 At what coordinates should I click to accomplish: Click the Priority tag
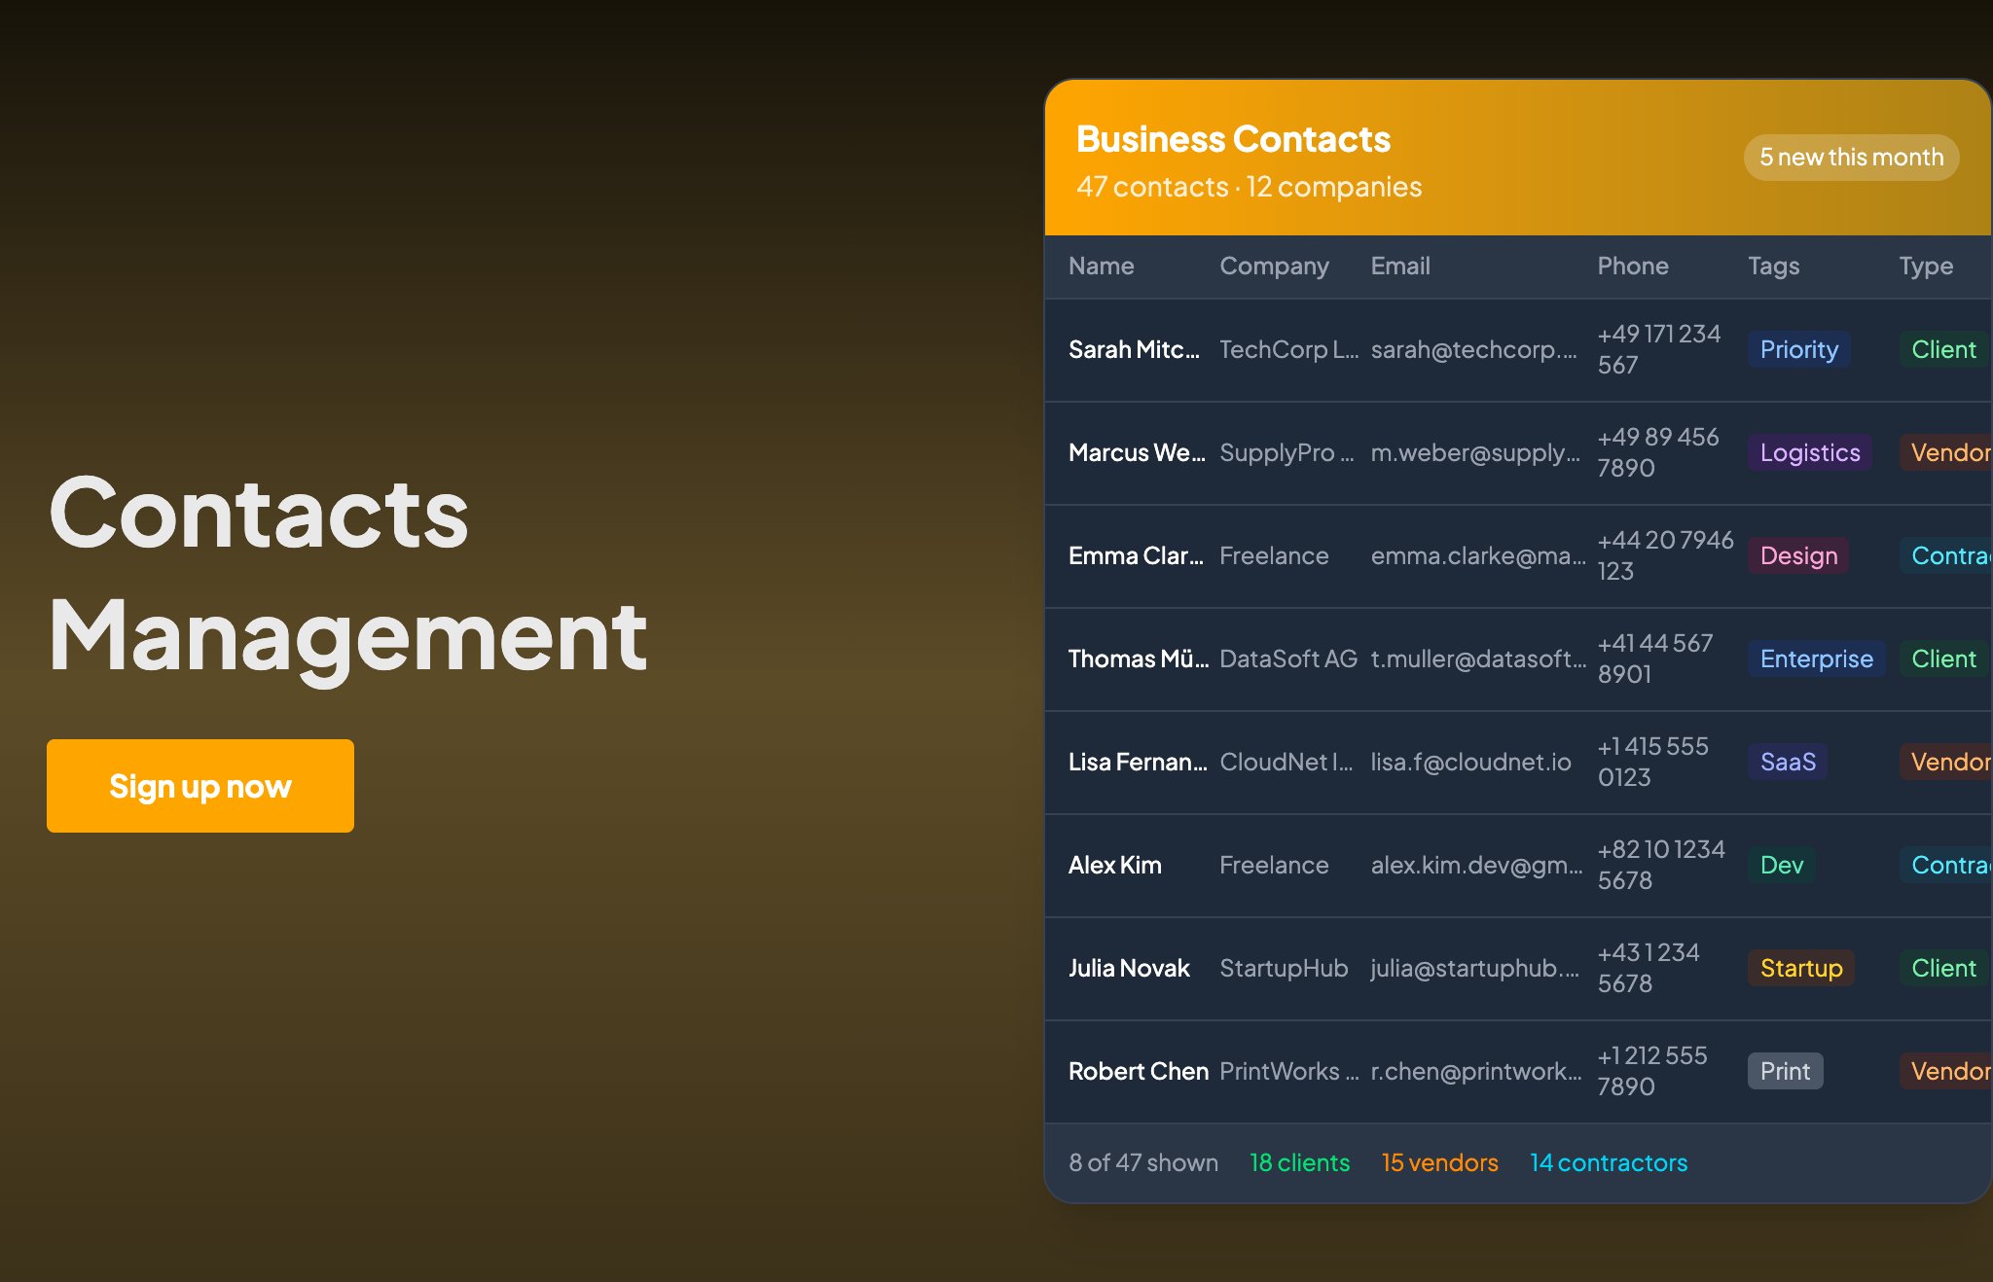(x=1798, y=349)
